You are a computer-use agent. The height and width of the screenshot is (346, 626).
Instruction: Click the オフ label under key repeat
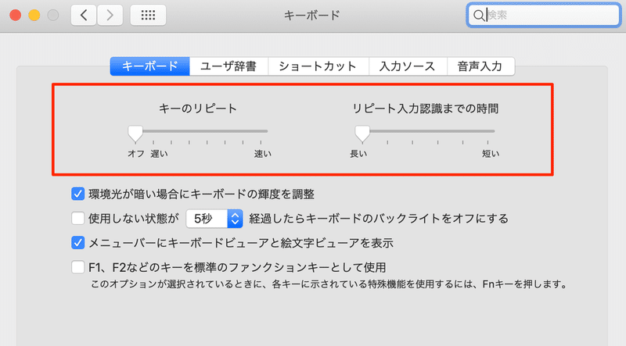coord(136,154)
